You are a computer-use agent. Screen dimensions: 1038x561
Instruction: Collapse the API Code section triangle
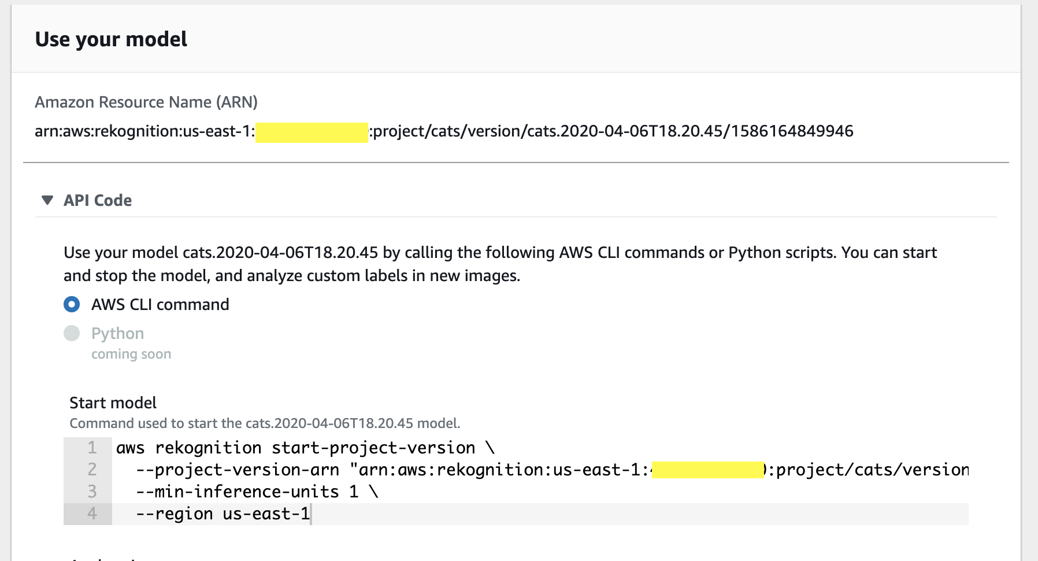click(x=47, y=200)
